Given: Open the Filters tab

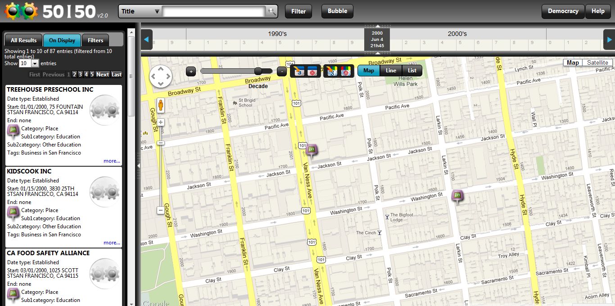Looking at the screenshot, I should click(x=95, y=40).
